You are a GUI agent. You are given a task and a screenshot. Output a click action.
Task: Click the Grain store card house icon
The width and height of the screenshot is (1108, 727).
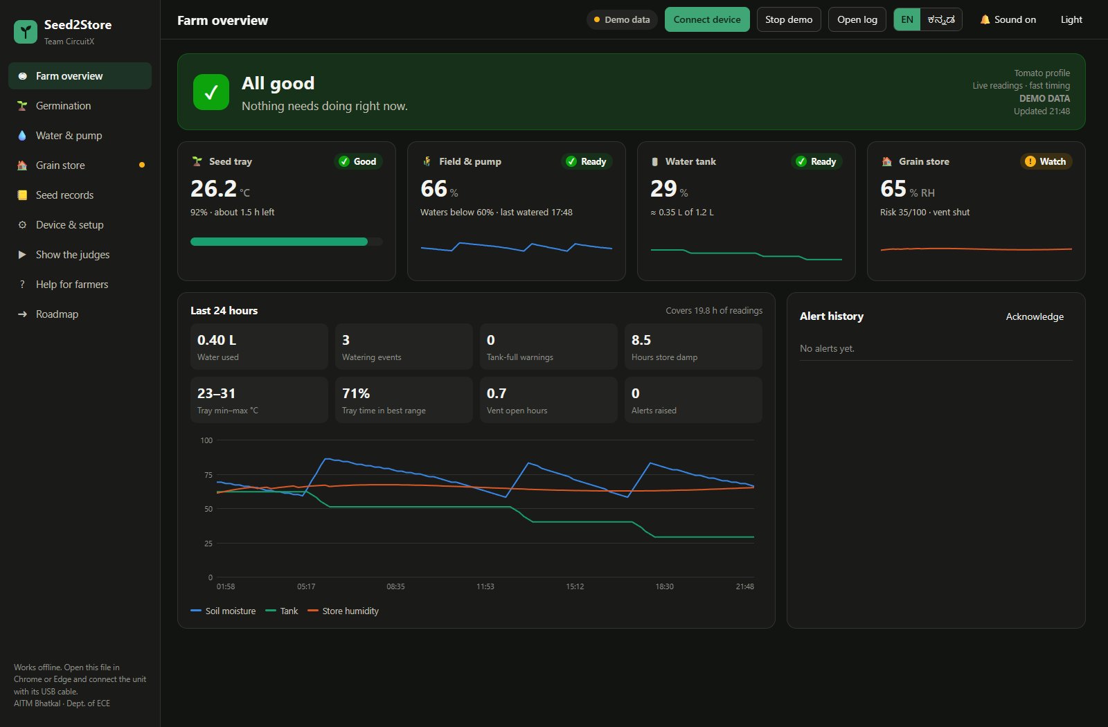tap(887, 161)
